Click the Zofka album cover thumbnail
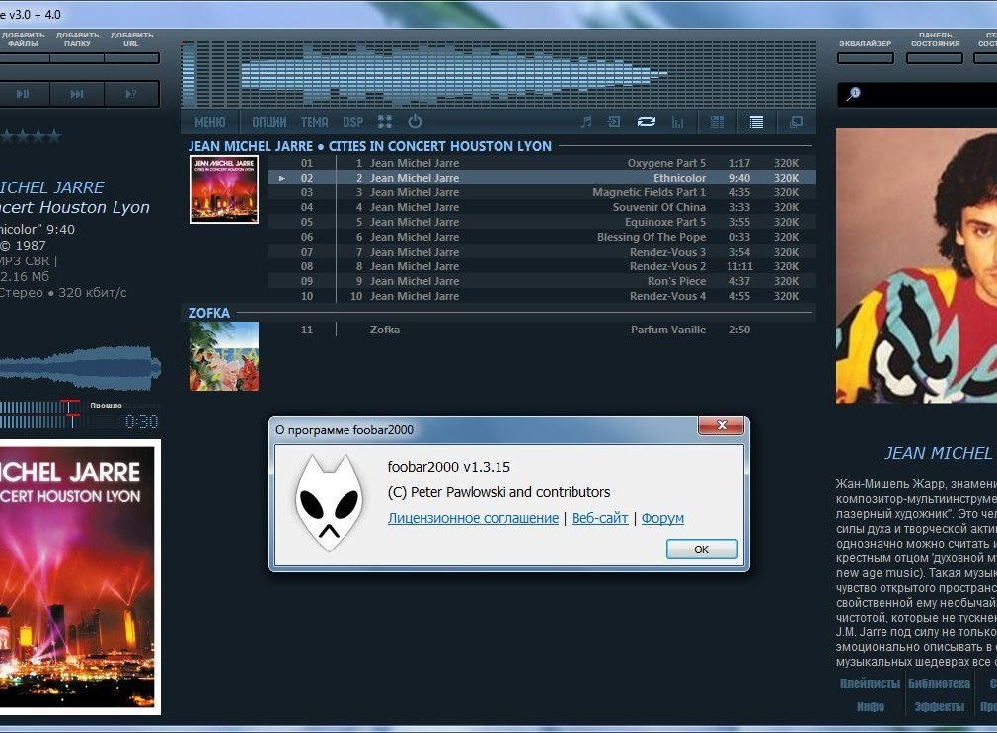 (224, 356)
